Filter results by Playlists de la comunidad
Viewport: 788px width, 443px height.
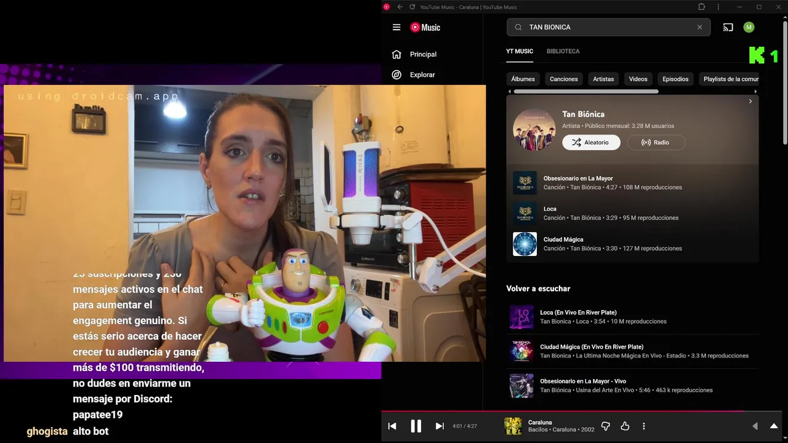click(x=730, y=79)
